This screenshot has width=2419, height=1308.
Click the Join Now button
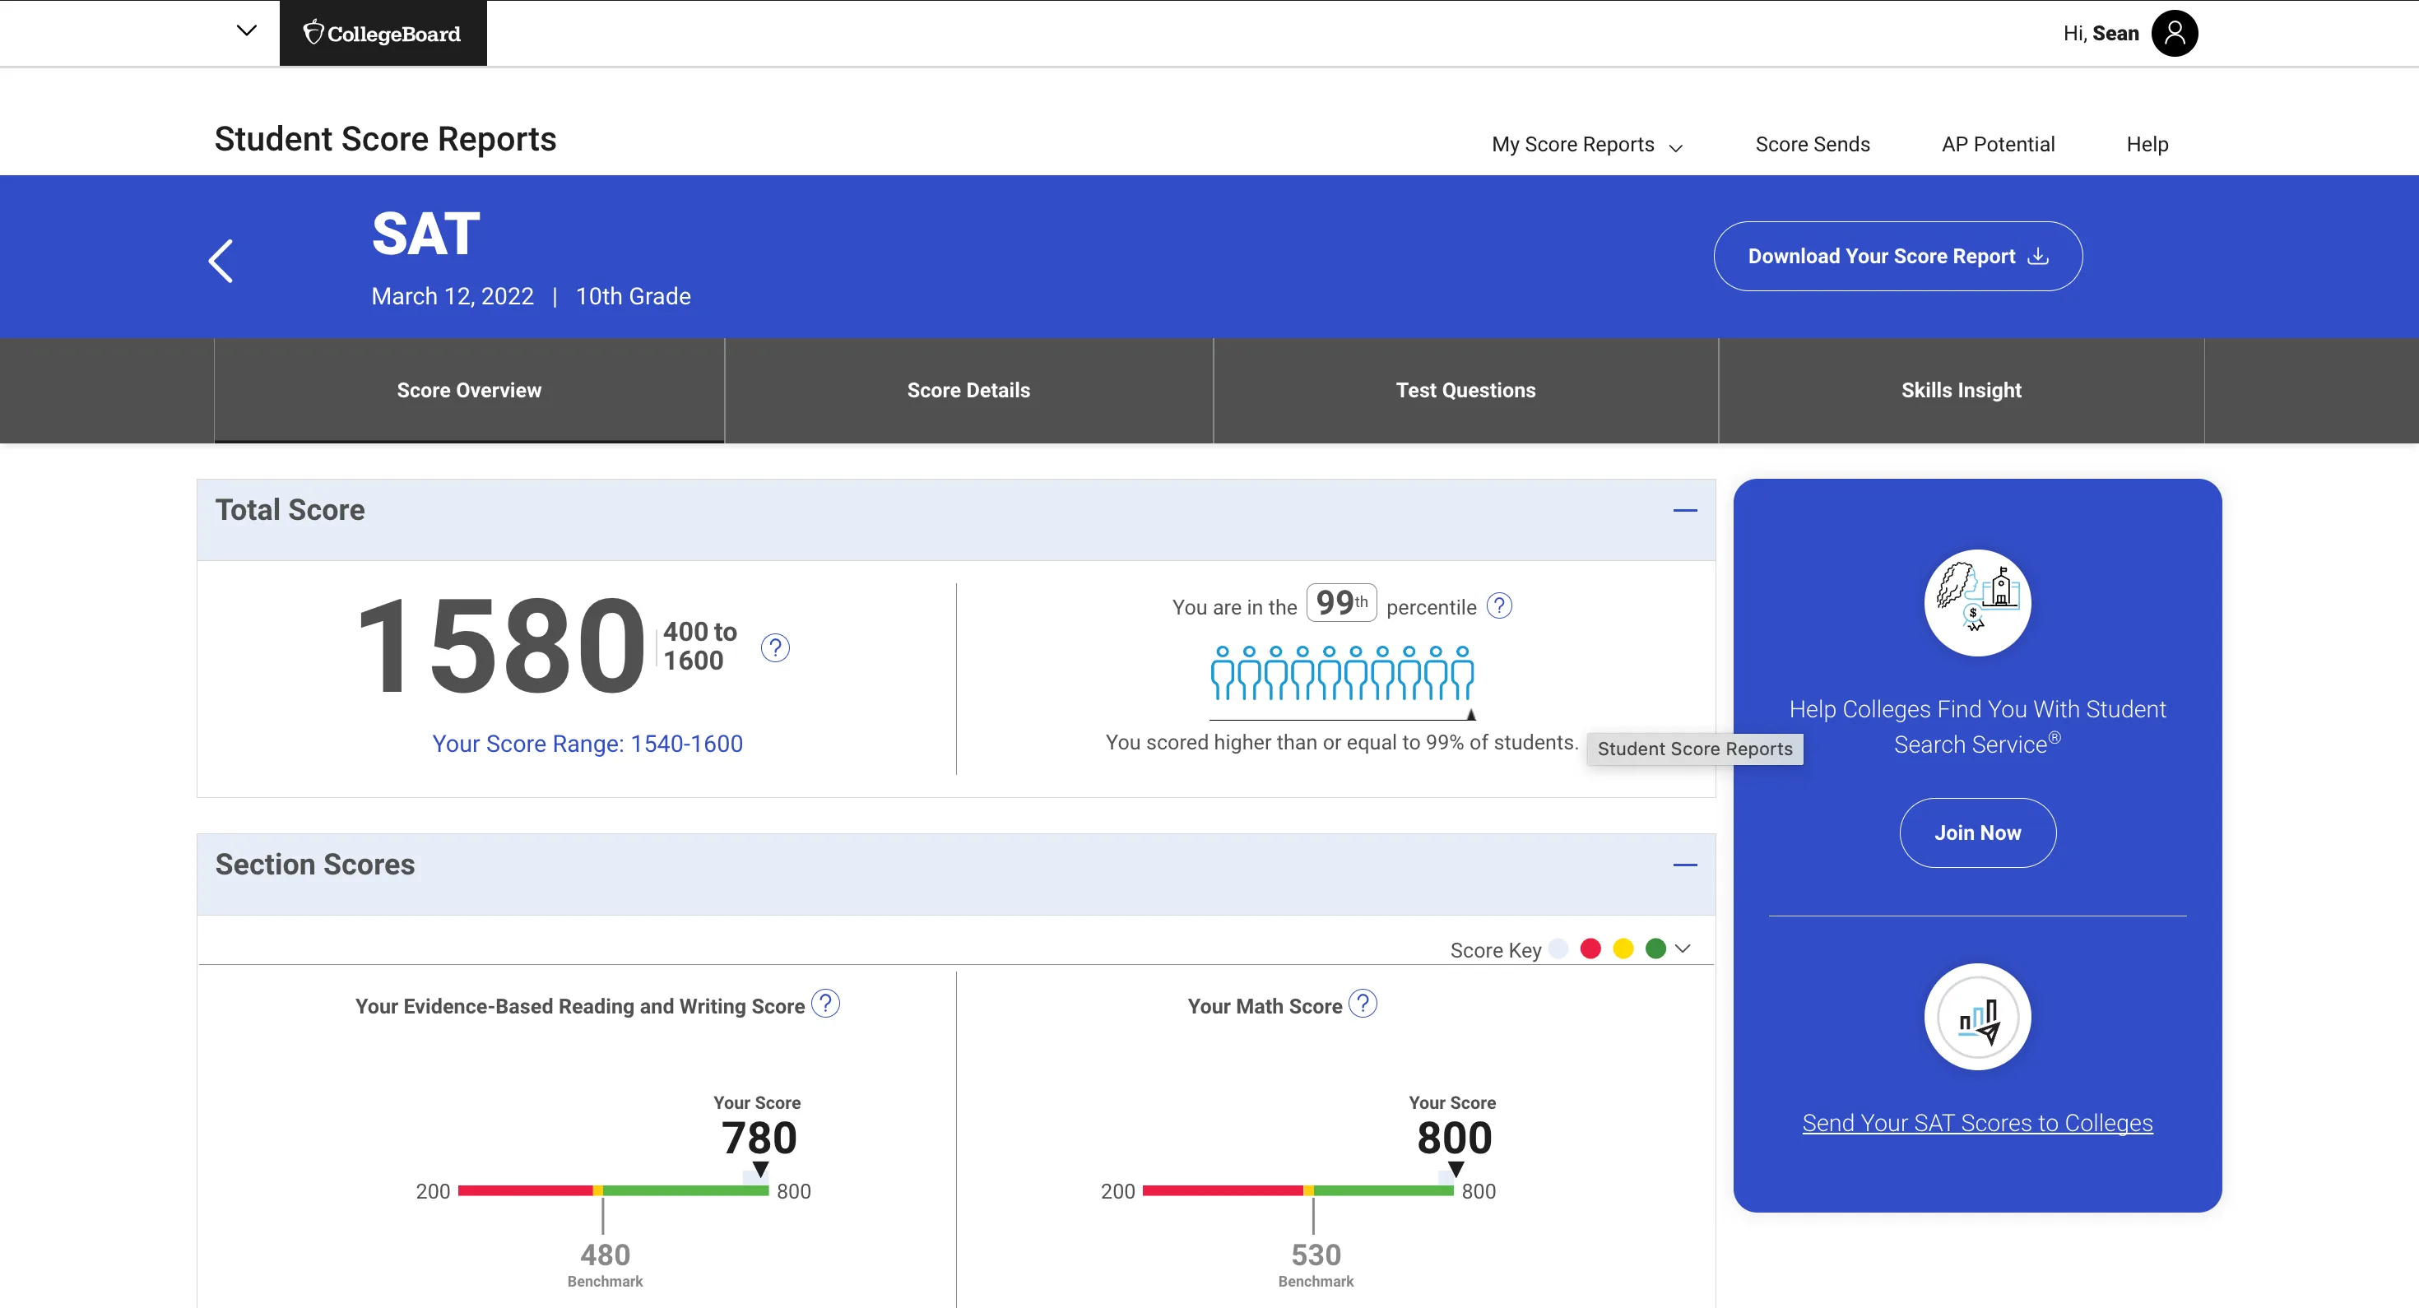[1976, 833]
